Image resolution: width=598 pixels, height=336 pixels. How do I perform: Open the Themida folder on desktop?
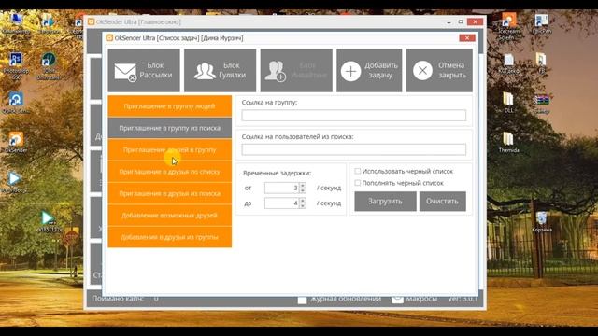tap(508, 142)
